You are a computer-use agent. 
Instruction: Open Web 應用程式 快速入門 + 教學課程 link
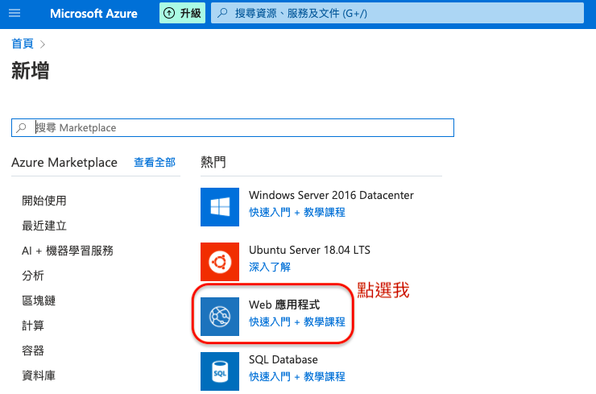click(x=297, y=321)
